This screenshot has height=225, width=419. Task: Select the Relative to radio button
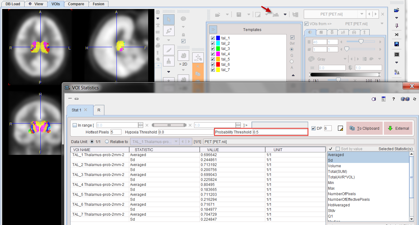(x=107, y=142)
